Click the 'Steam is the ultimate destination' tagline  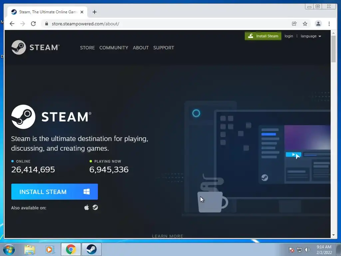[80, 143]
